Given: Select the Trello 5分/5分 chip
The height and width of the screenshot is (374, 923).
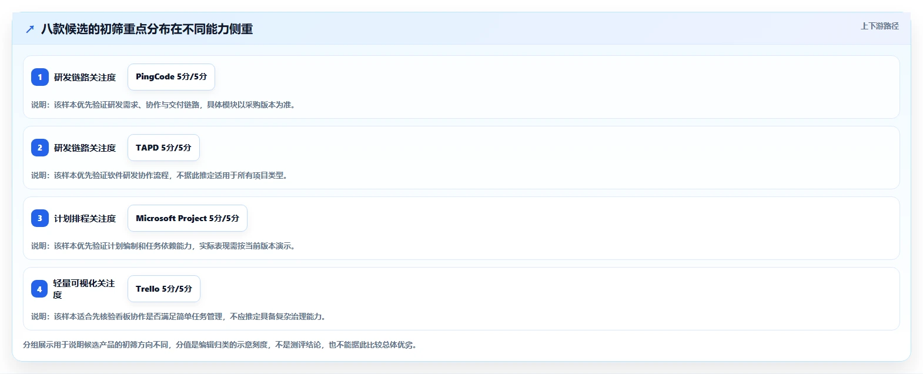Looking at the screenshot, I should click(164, 289).
